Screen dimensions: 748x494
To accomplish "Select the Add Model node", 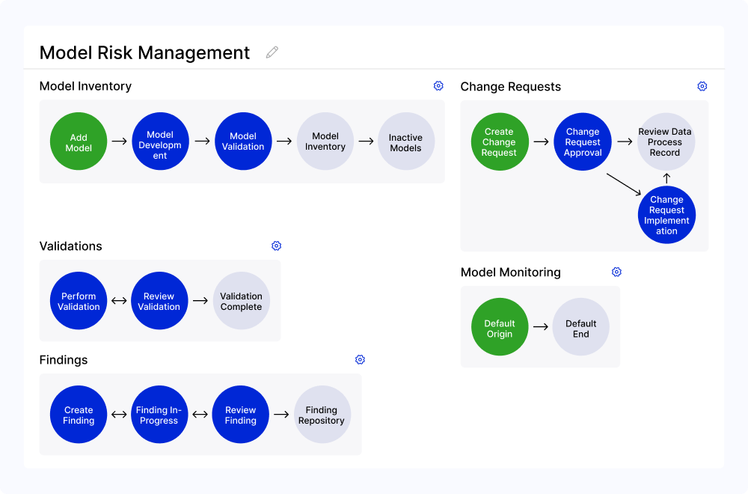I will pyautogui.click(x=79, y=141).
